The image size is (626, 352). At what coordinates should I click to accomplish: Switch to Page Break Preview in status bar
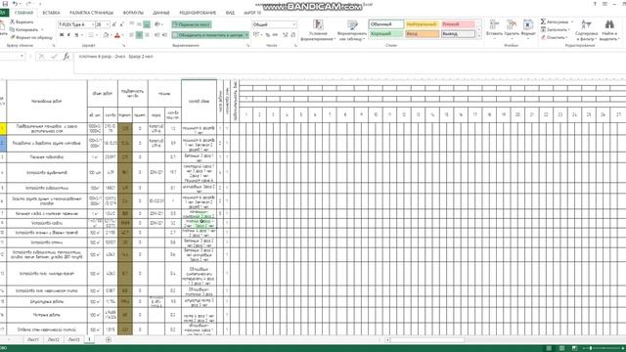coord(574,348)
